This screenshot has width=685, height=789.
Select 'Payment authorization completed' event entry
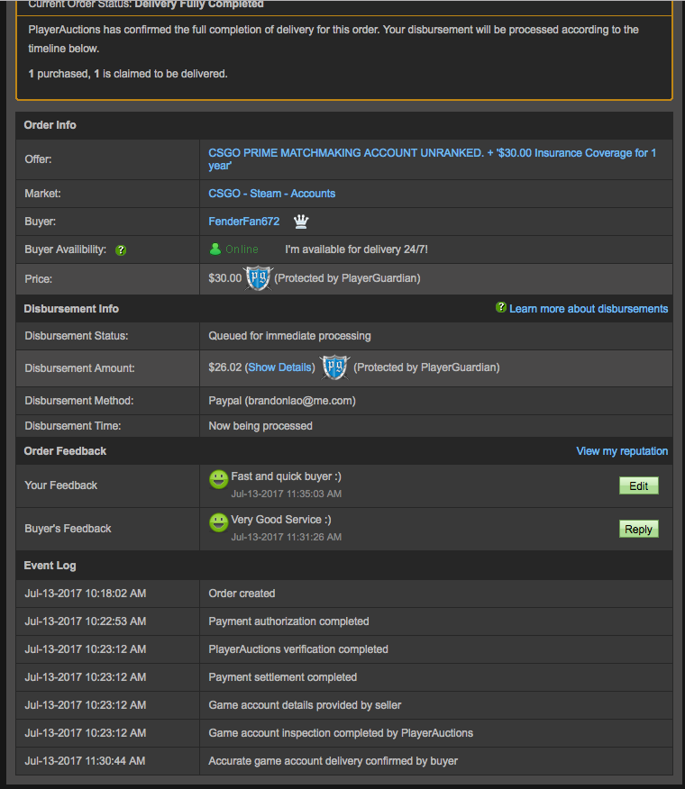[288, 621]
